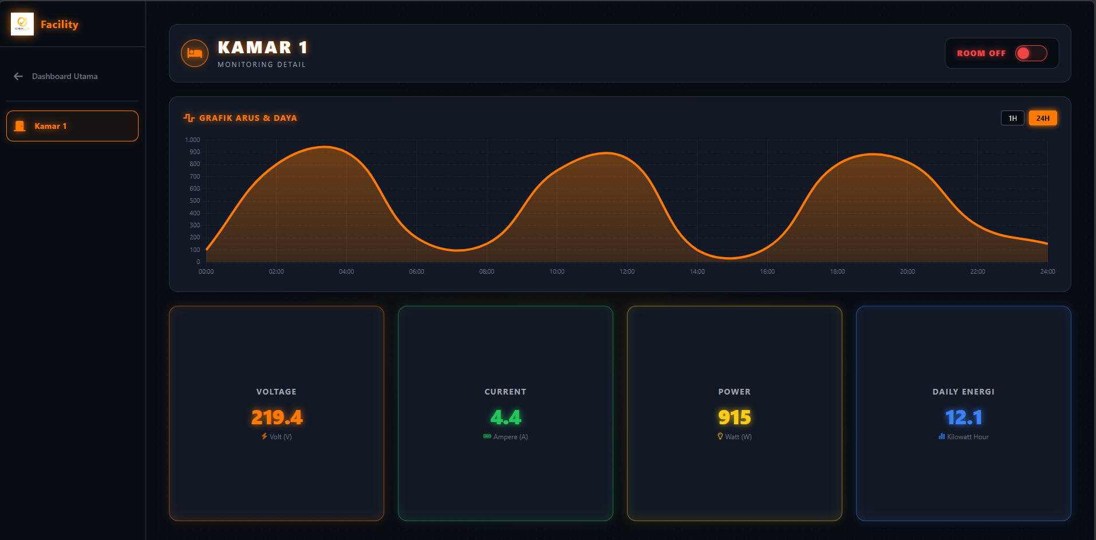Open Dashboard Utama link
The height and width of the screenshot is (540, 1096).
coord(65,76)
